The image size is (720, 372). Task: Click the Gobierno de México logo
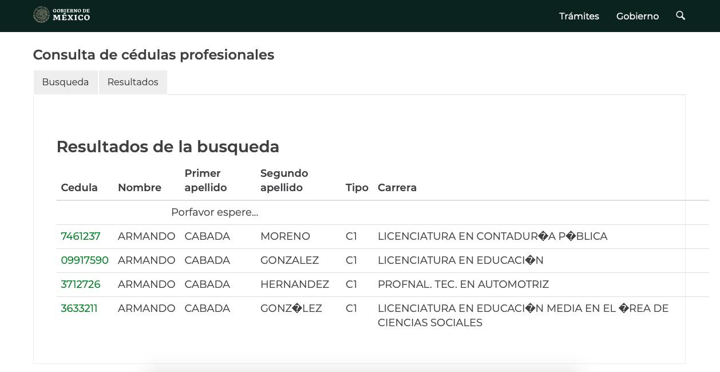click(x=61, y=15)
